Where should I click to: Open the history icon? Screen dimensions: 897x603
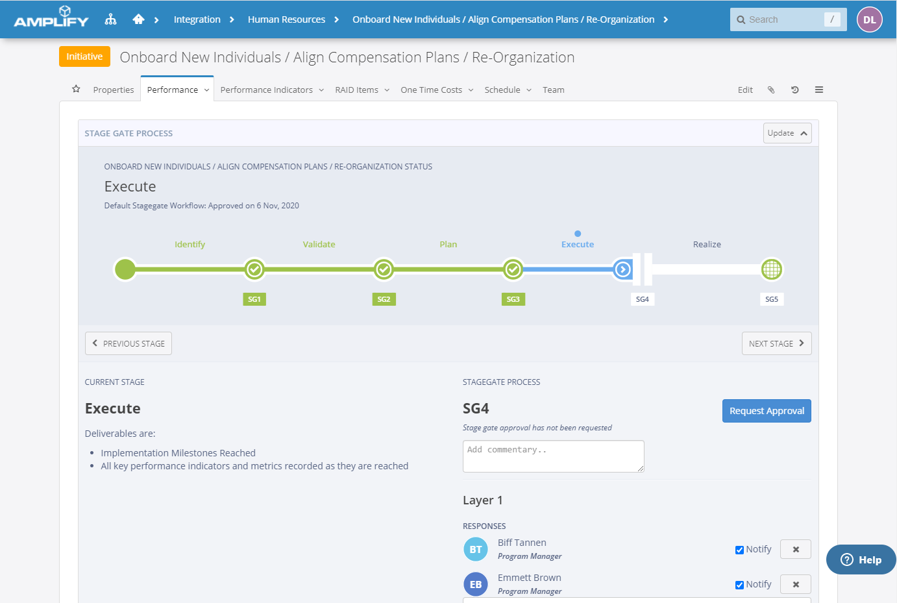[795, 90]
